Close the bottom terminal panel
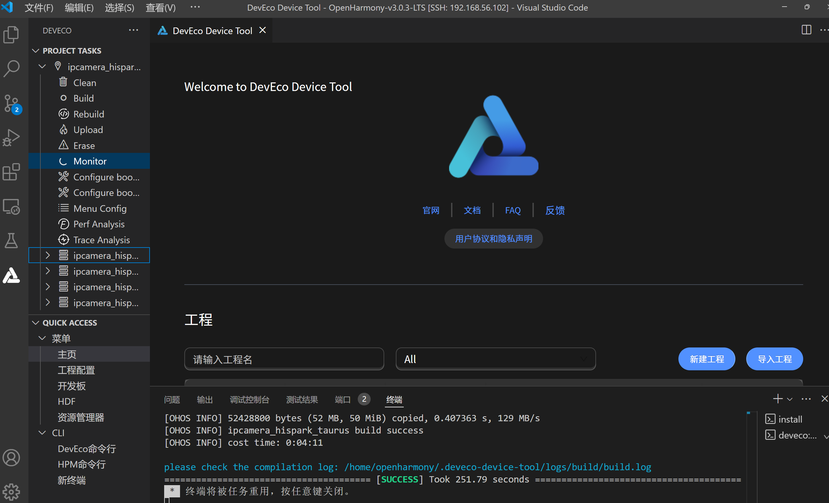The height and width of the screenshot is (503, 829). (x=824, y=399)
